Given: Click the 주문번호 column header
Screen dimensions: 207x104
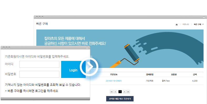Looking at the screenshot, I should click(114, 75).
